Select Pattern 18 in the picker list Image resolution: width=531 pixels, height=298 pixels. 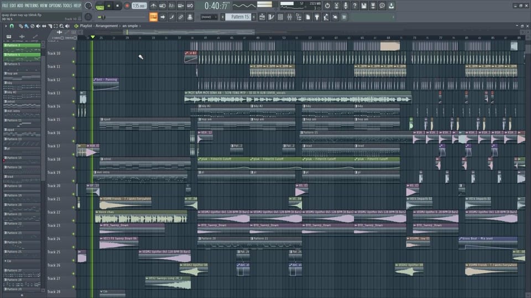coord(22,186)
